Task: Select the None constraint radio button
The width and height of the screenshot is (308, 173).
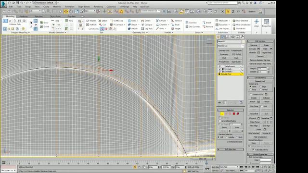Action: [250, 86]
